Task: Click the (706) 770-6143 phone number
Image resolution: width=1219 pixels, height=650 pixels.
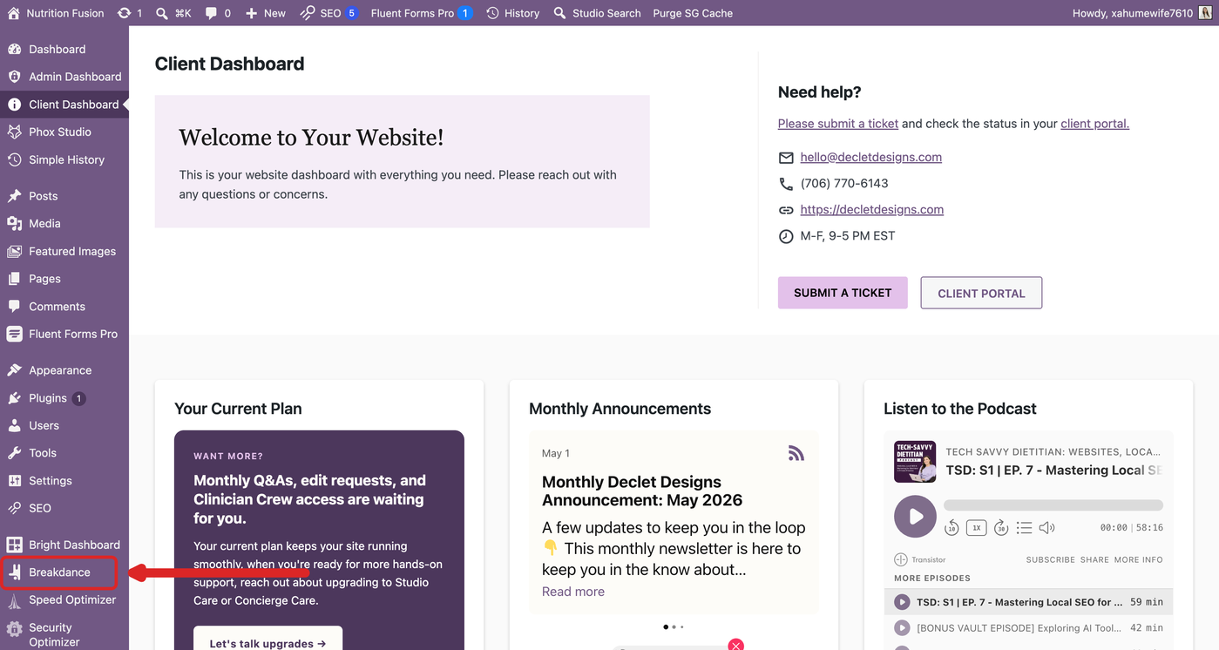Action: pyautogui.click(x=844, y=183)
